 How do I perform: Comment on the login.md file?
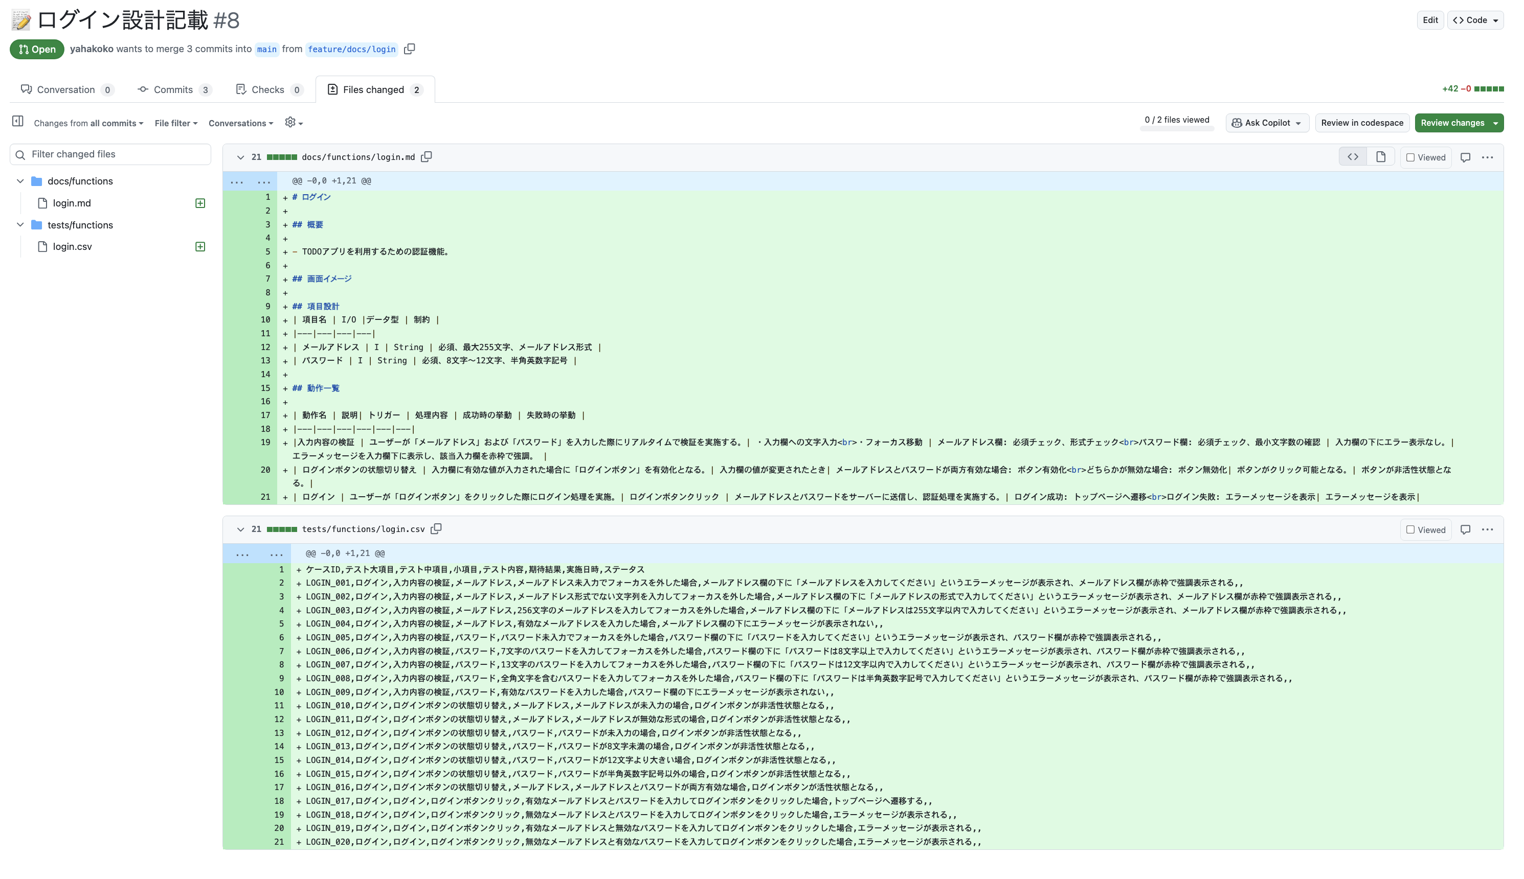(1465, 157)
